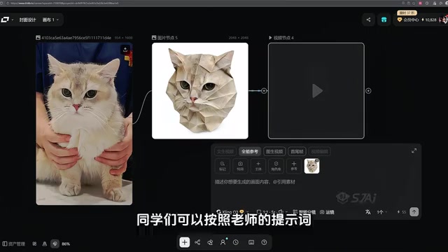The height and width of the screenshot is (252, 448).
Task: Open the help question mark icon
Action: [264, 242]
